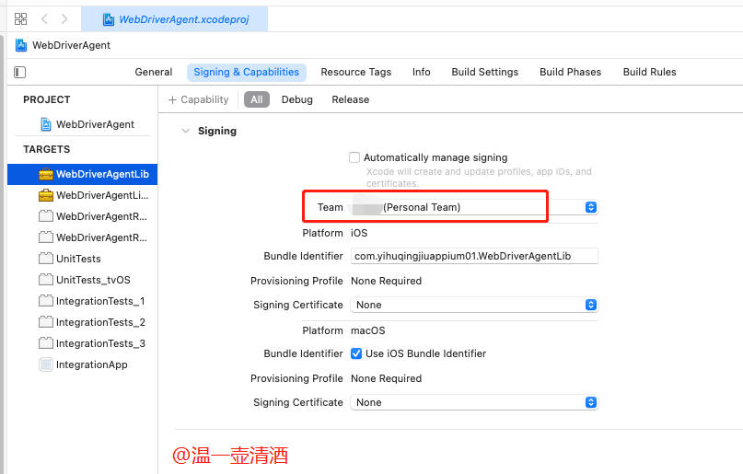
Task: Click the PROJECT section header
Action: [46, 99]
